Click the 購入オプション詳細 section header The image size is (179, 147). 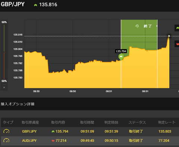coord(18,104)
